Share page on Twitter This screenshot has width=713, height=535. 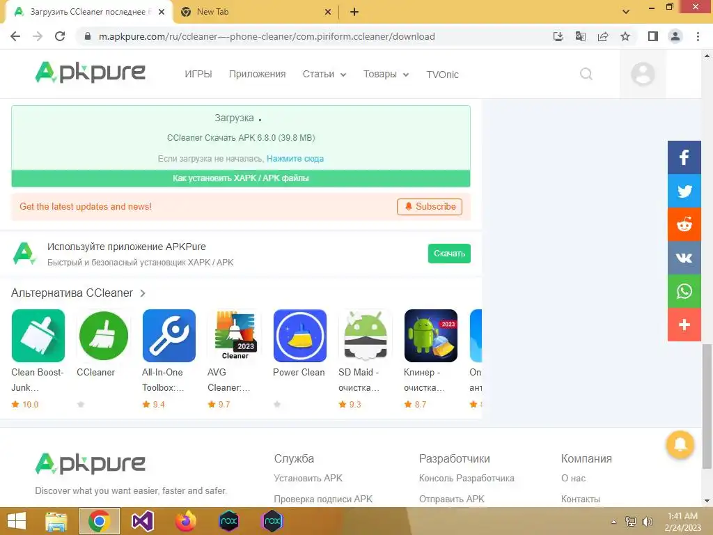click(x=684, y=191)
